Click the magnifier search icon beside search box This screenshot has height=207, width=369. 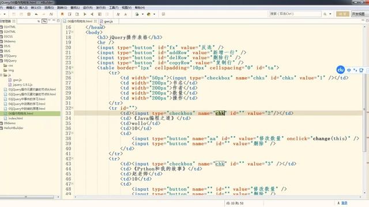point(325,14)
